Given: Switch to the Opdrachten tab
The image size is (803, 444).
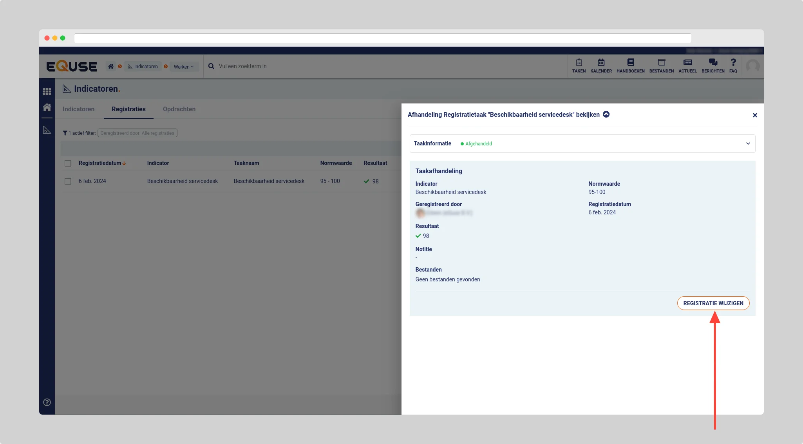Looking at the screenshot, I should click(x=179, y=109).
